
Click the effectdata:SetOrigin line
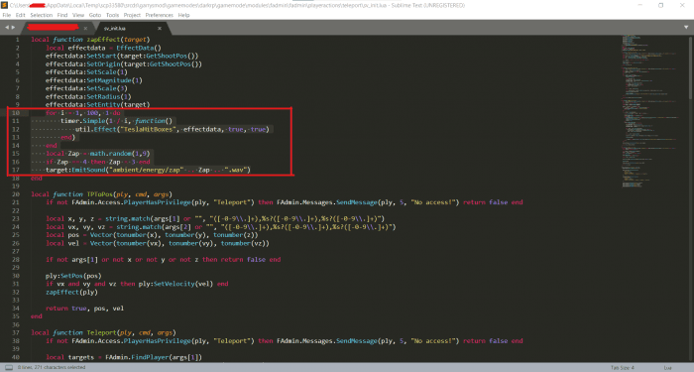click(x=124, y=63)
